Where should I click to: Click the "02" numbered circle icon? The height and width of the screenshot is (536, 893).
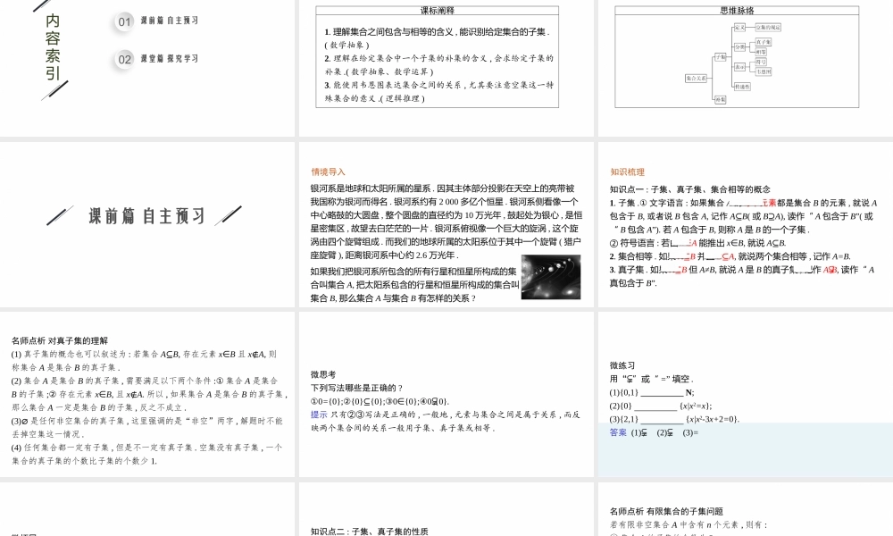tap(122, 59)
